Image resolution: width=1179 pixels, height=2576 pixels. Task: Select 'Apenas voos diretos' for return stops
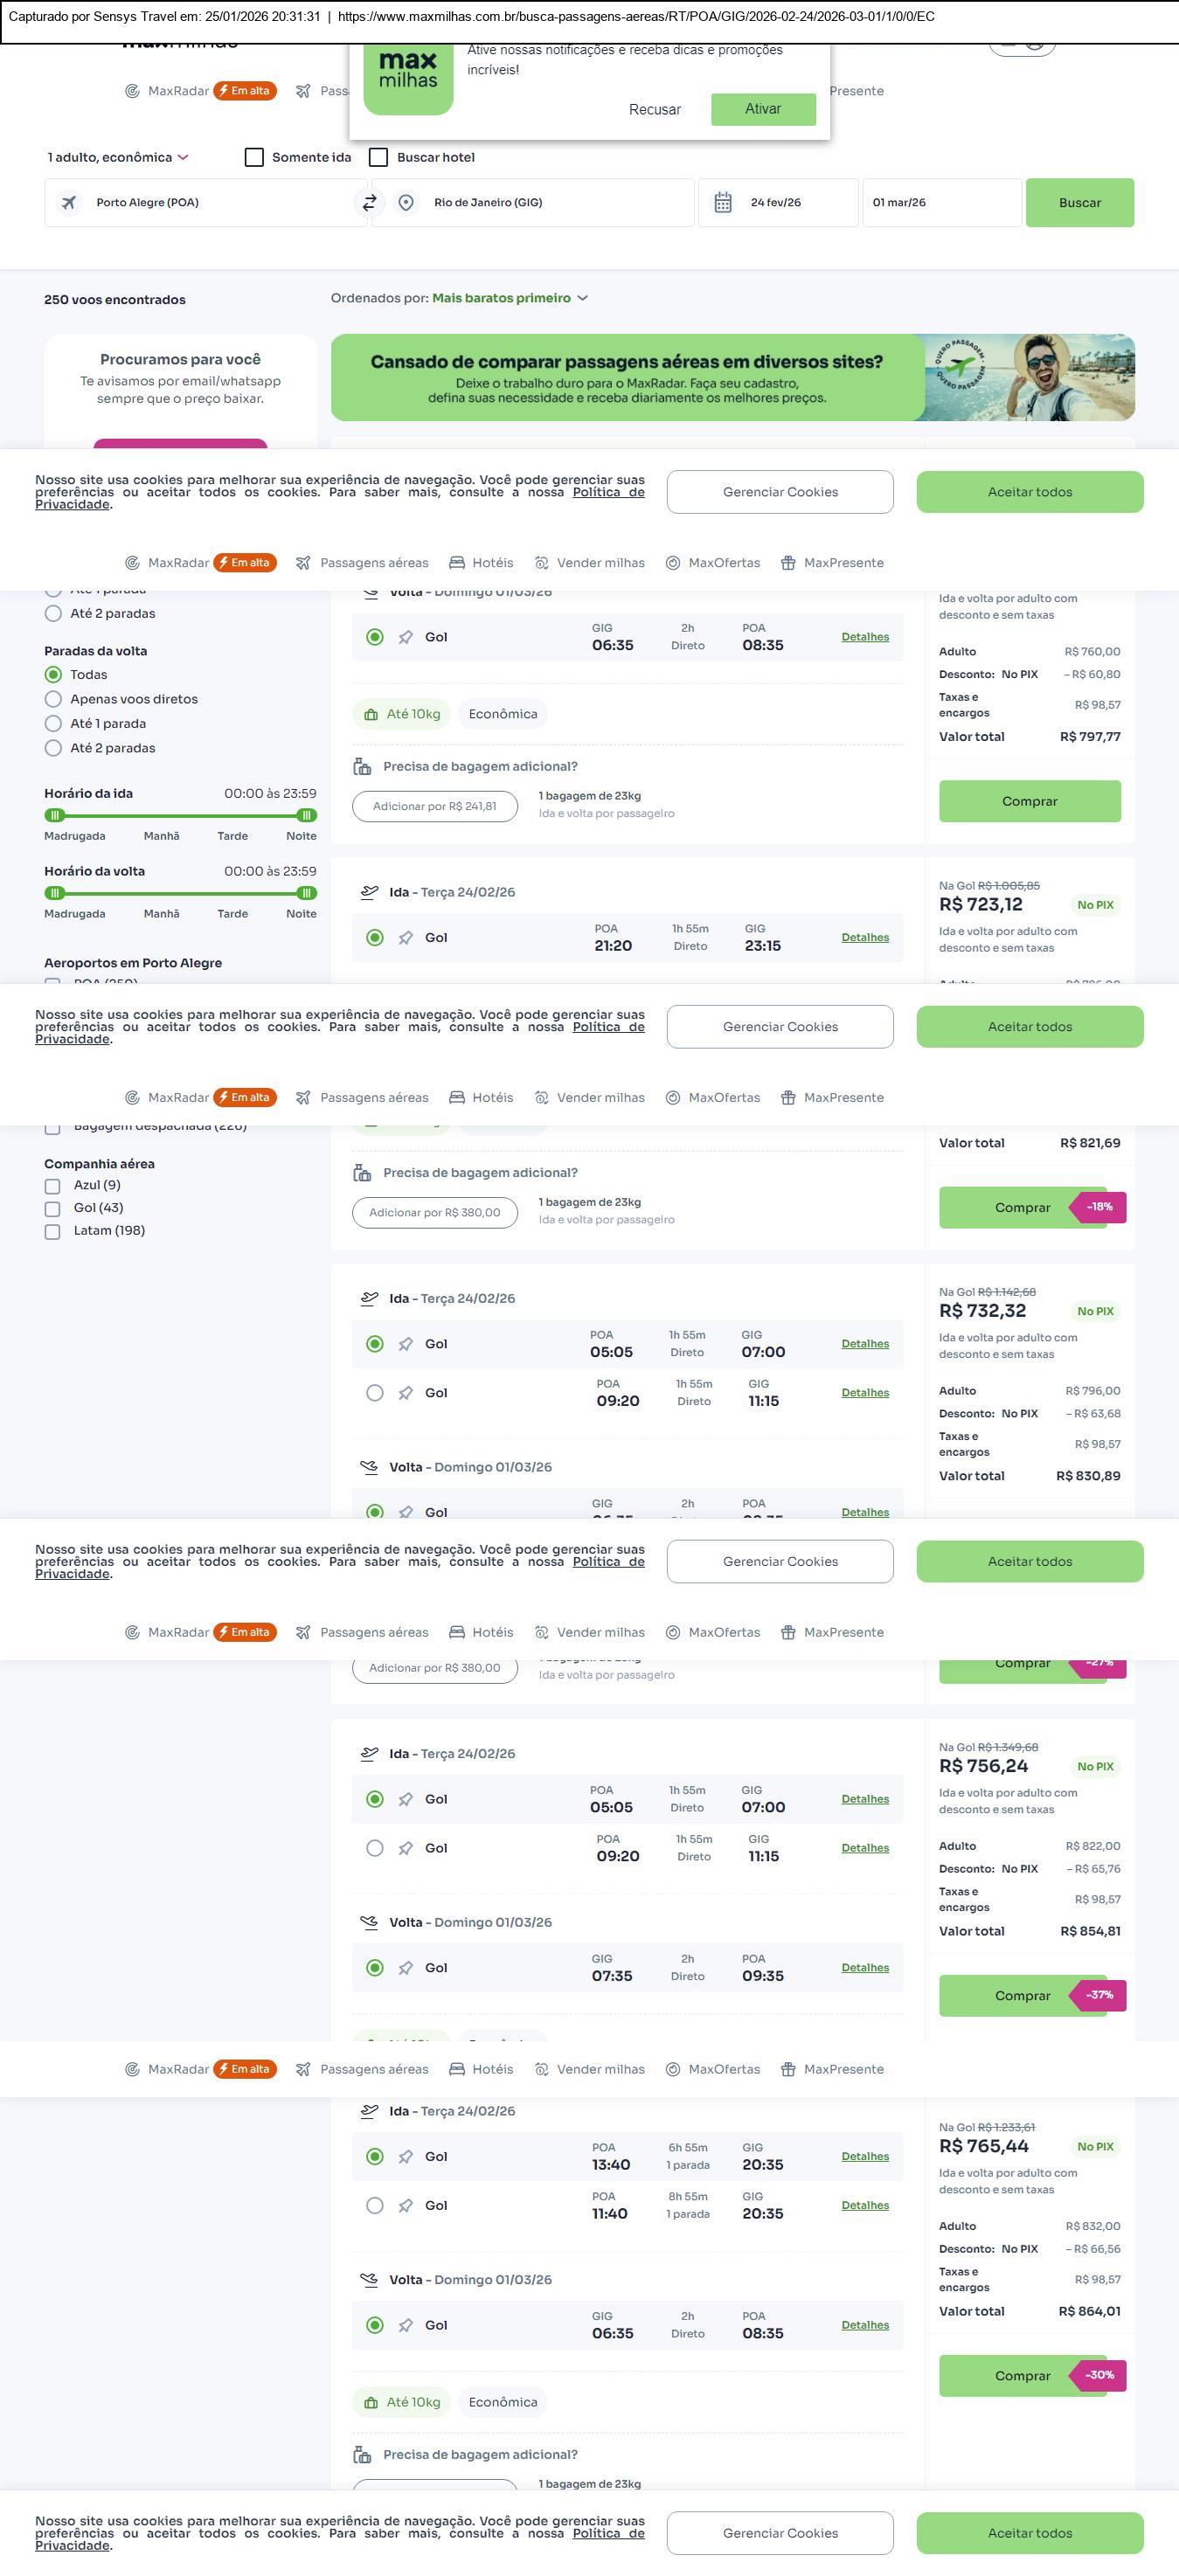click(x=54, y=699)
